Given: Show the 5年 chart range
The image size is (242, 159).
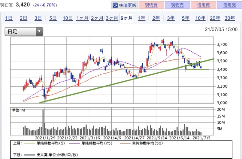Looking at the screenshot, I should coord(186,18).
